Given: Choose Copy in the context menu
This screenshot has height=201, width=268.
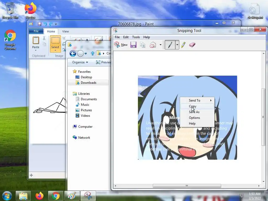Looking at the screenshot, I should 197,106.
